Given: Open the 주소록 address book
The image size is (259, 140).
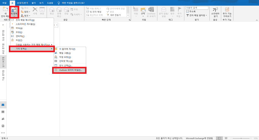Looking at the screenshot, I should tap(191, 12).
